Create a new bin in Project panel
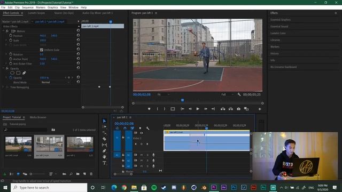The height and width of the screenshot is (192, 342). [x=78, y=174]
